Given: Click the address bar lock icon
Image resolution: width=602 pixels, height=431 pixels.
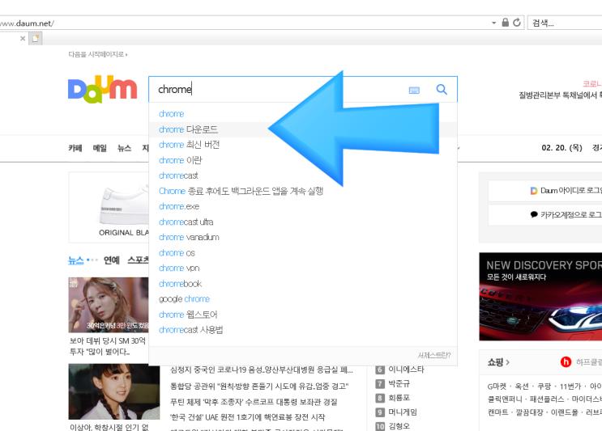Looking at the screenshot, I should point(506,23).
